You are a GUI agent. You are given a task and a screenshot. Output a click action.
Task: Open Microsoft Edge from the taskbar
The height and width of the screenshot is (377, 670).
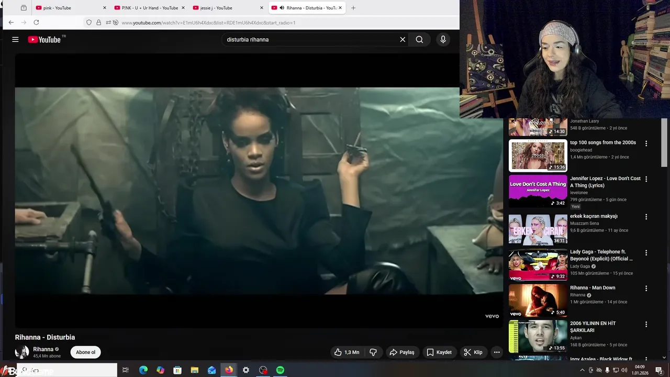pos(143,370)
